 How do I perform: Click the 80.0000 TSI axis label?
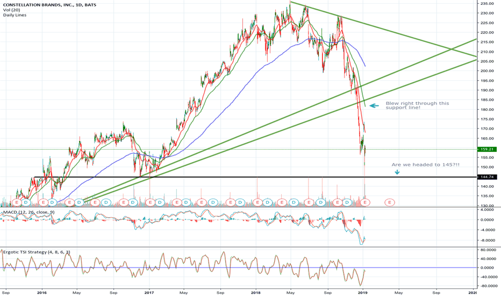[487, 250]
